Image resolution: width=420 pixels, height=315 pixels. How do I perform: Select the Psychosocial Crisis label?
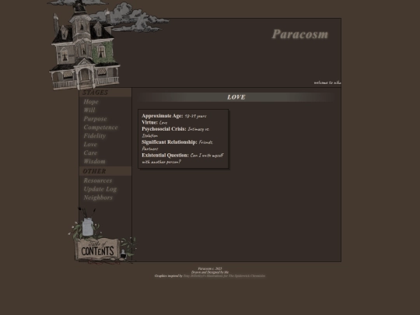pyautogui.click(x=163, y=129)
